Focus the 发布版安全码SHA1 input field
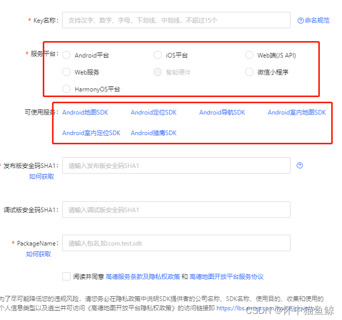The height and width of the screenshot is (320, 342). tap(176, 165)
